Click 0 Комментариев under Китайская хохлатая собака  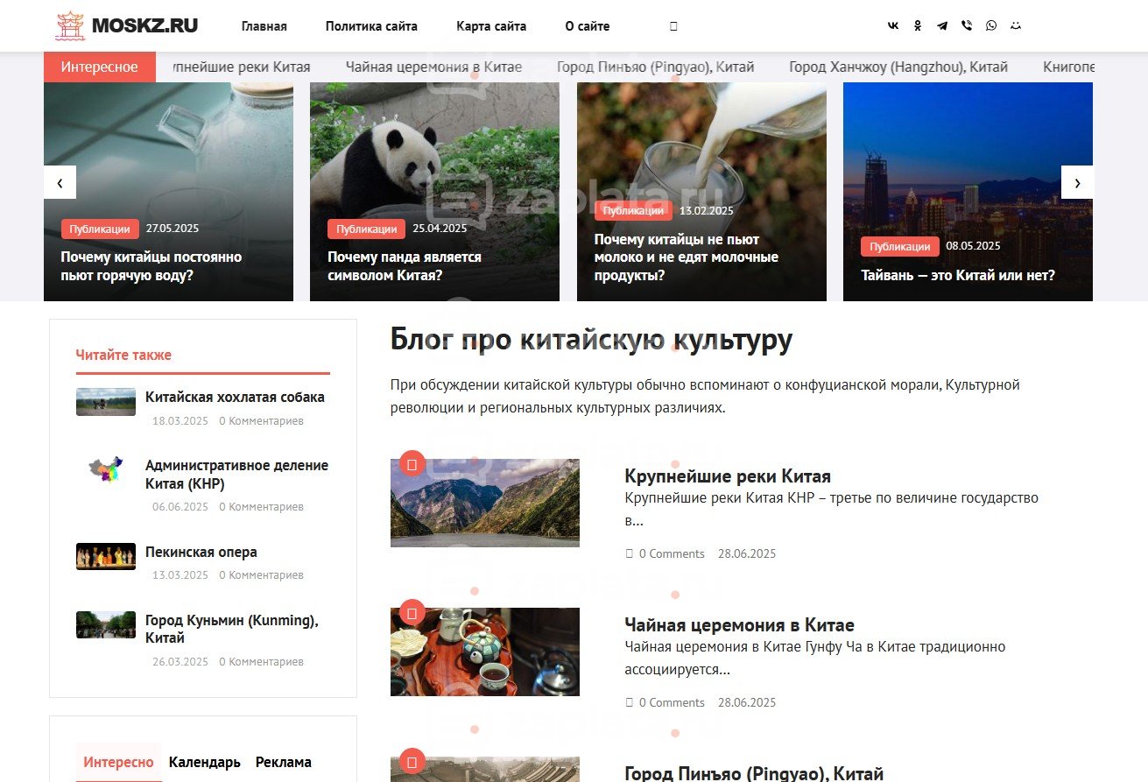(x=261, y=421)
